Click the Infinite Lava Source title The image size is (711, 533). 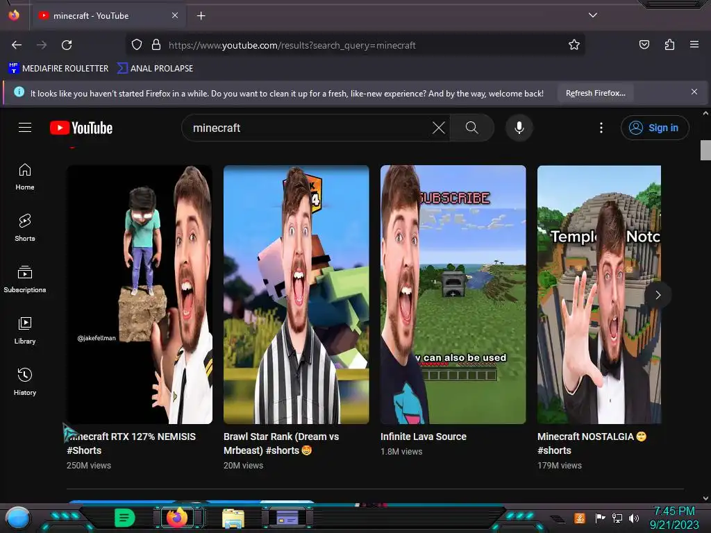(424, 437)
